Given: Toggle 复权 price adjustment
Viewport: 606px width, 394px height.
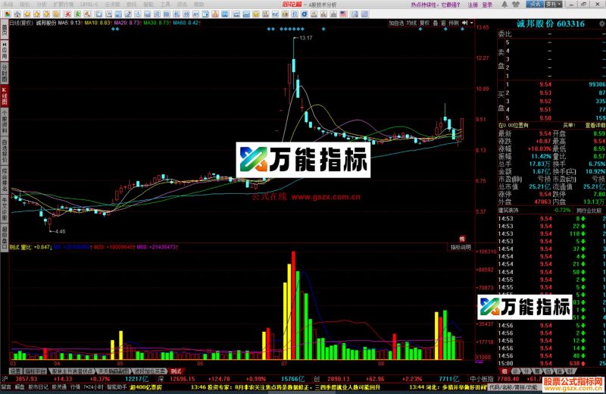Looking at the screenshot, I should [x=425, y=23].
